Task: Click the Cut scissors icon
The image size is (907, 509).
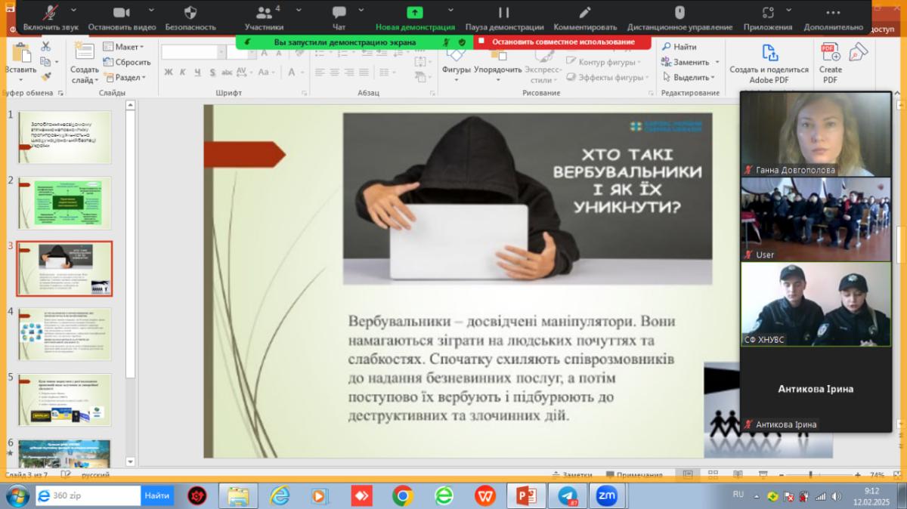Action: [45, 47]
